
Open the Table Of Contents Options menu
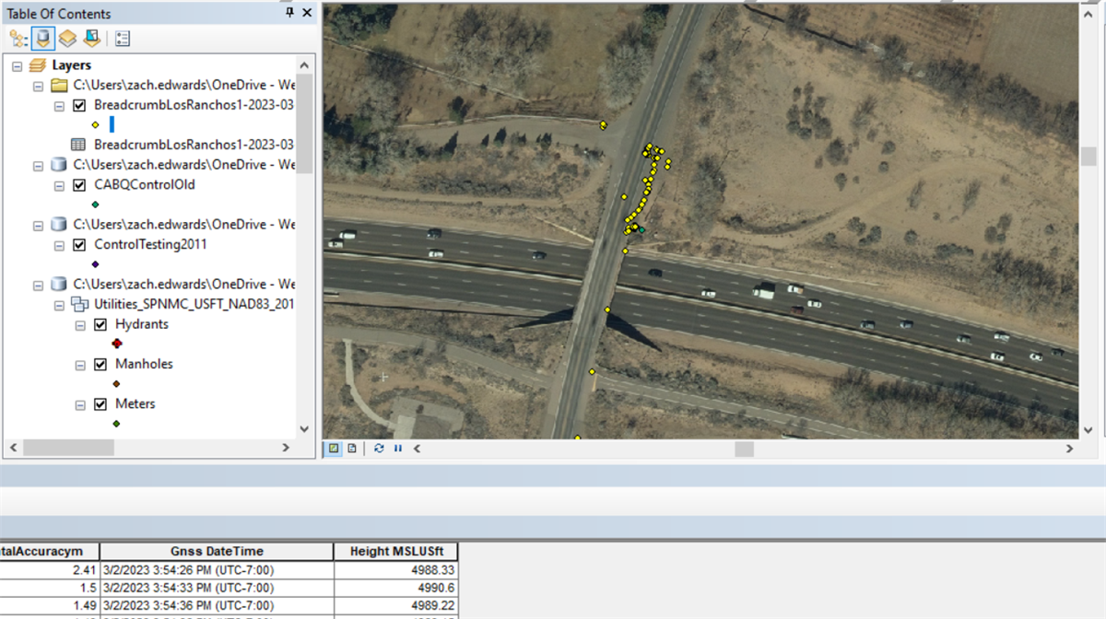(121, 38)
